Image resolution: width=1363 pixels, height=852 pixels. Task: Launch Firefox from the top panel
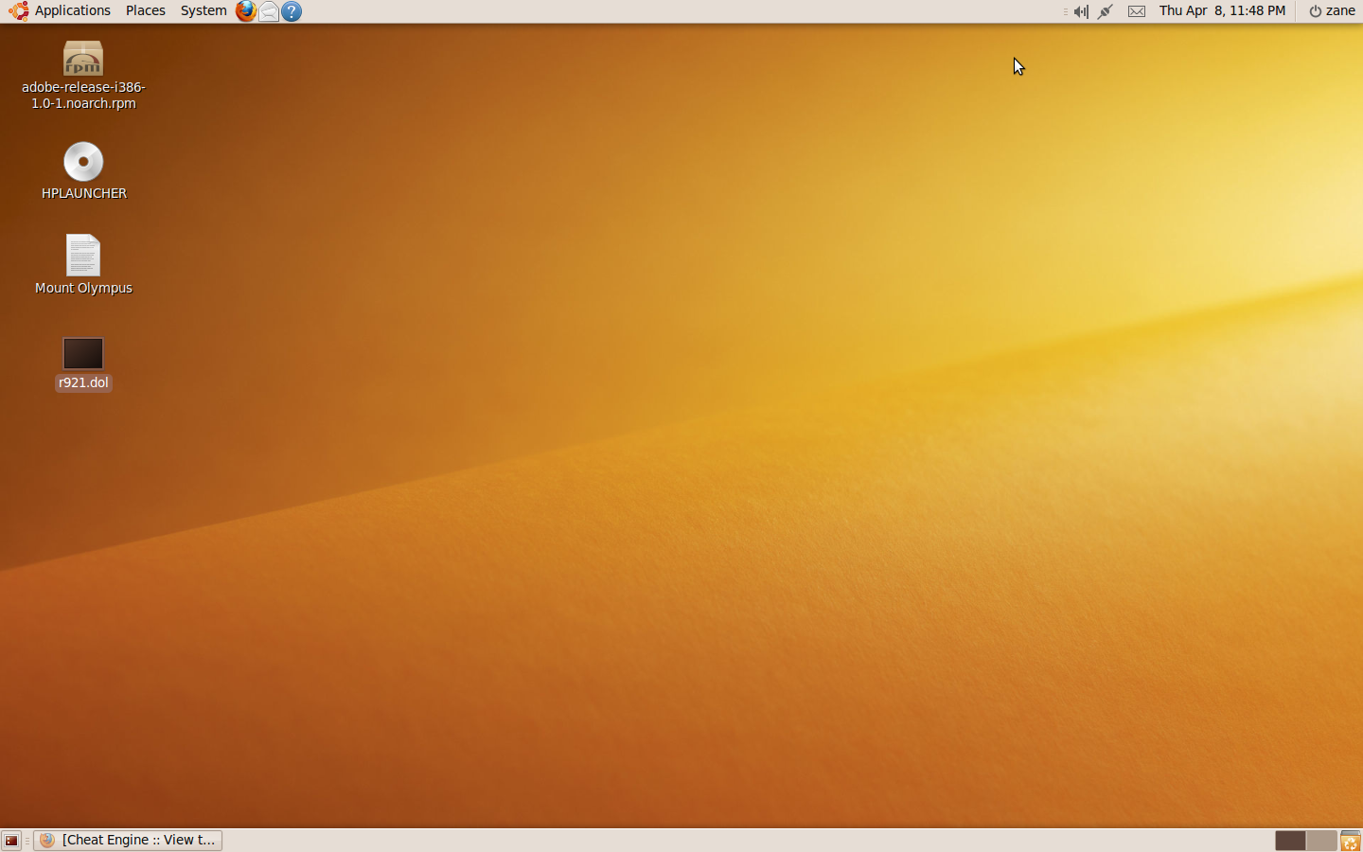[x=245, y=11]
